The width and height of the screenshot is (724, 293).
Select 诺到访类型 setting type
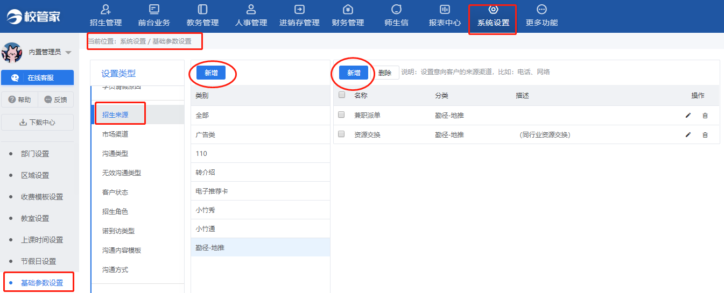click(x=137, y=231)
